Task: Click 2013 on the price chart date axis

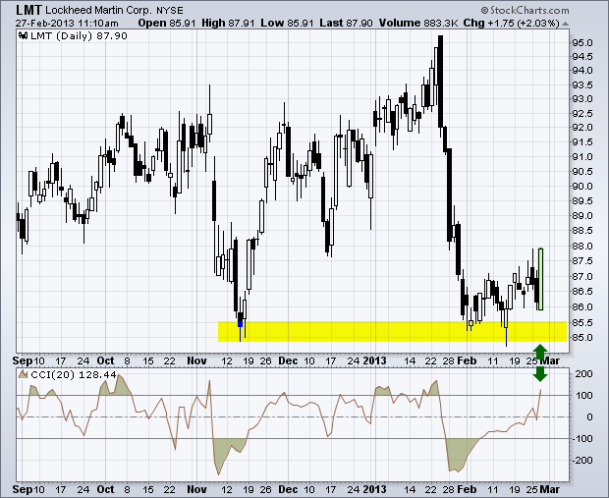Action: pyautogui.click(x=375, y=360)
